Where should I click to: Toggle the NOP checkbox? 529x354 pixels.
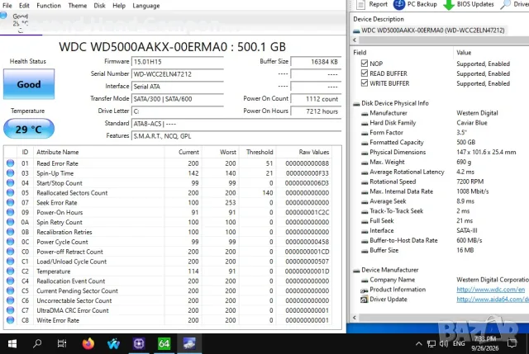364,64
